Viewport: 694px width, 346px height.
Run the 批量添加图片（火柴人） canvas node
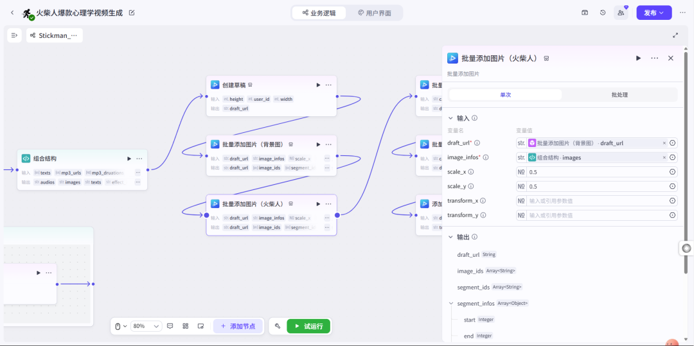click(318, 203)
